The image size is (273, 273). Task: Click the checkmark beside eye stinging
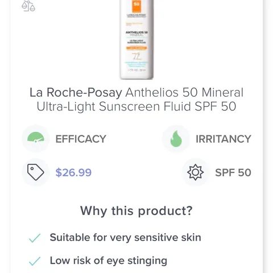35,261
